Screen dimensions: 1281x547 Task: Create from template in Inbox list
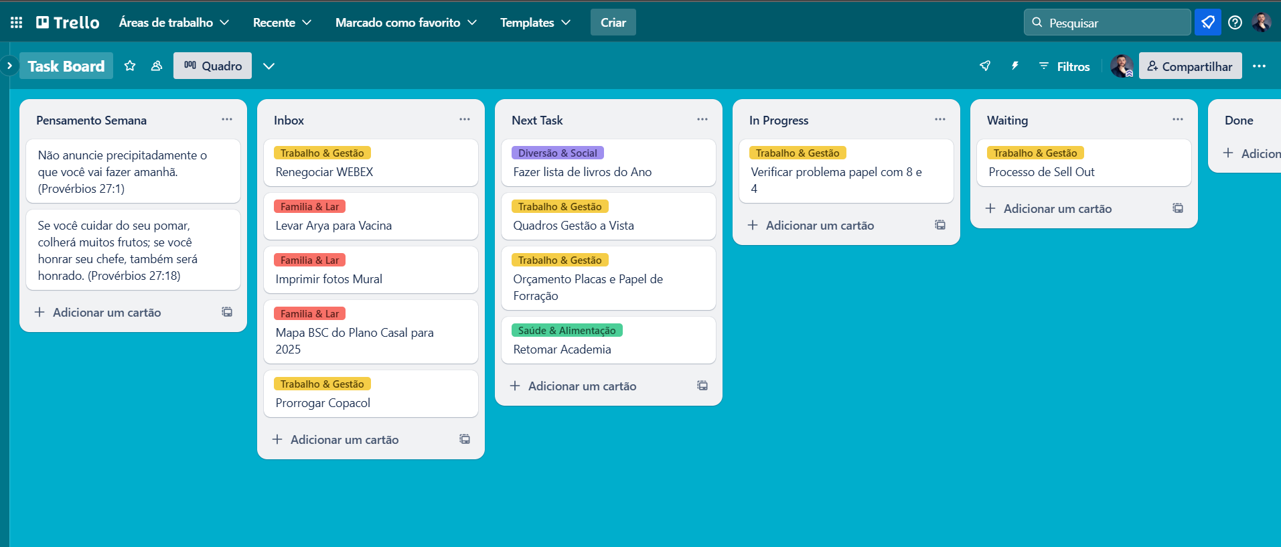[465, 439]
